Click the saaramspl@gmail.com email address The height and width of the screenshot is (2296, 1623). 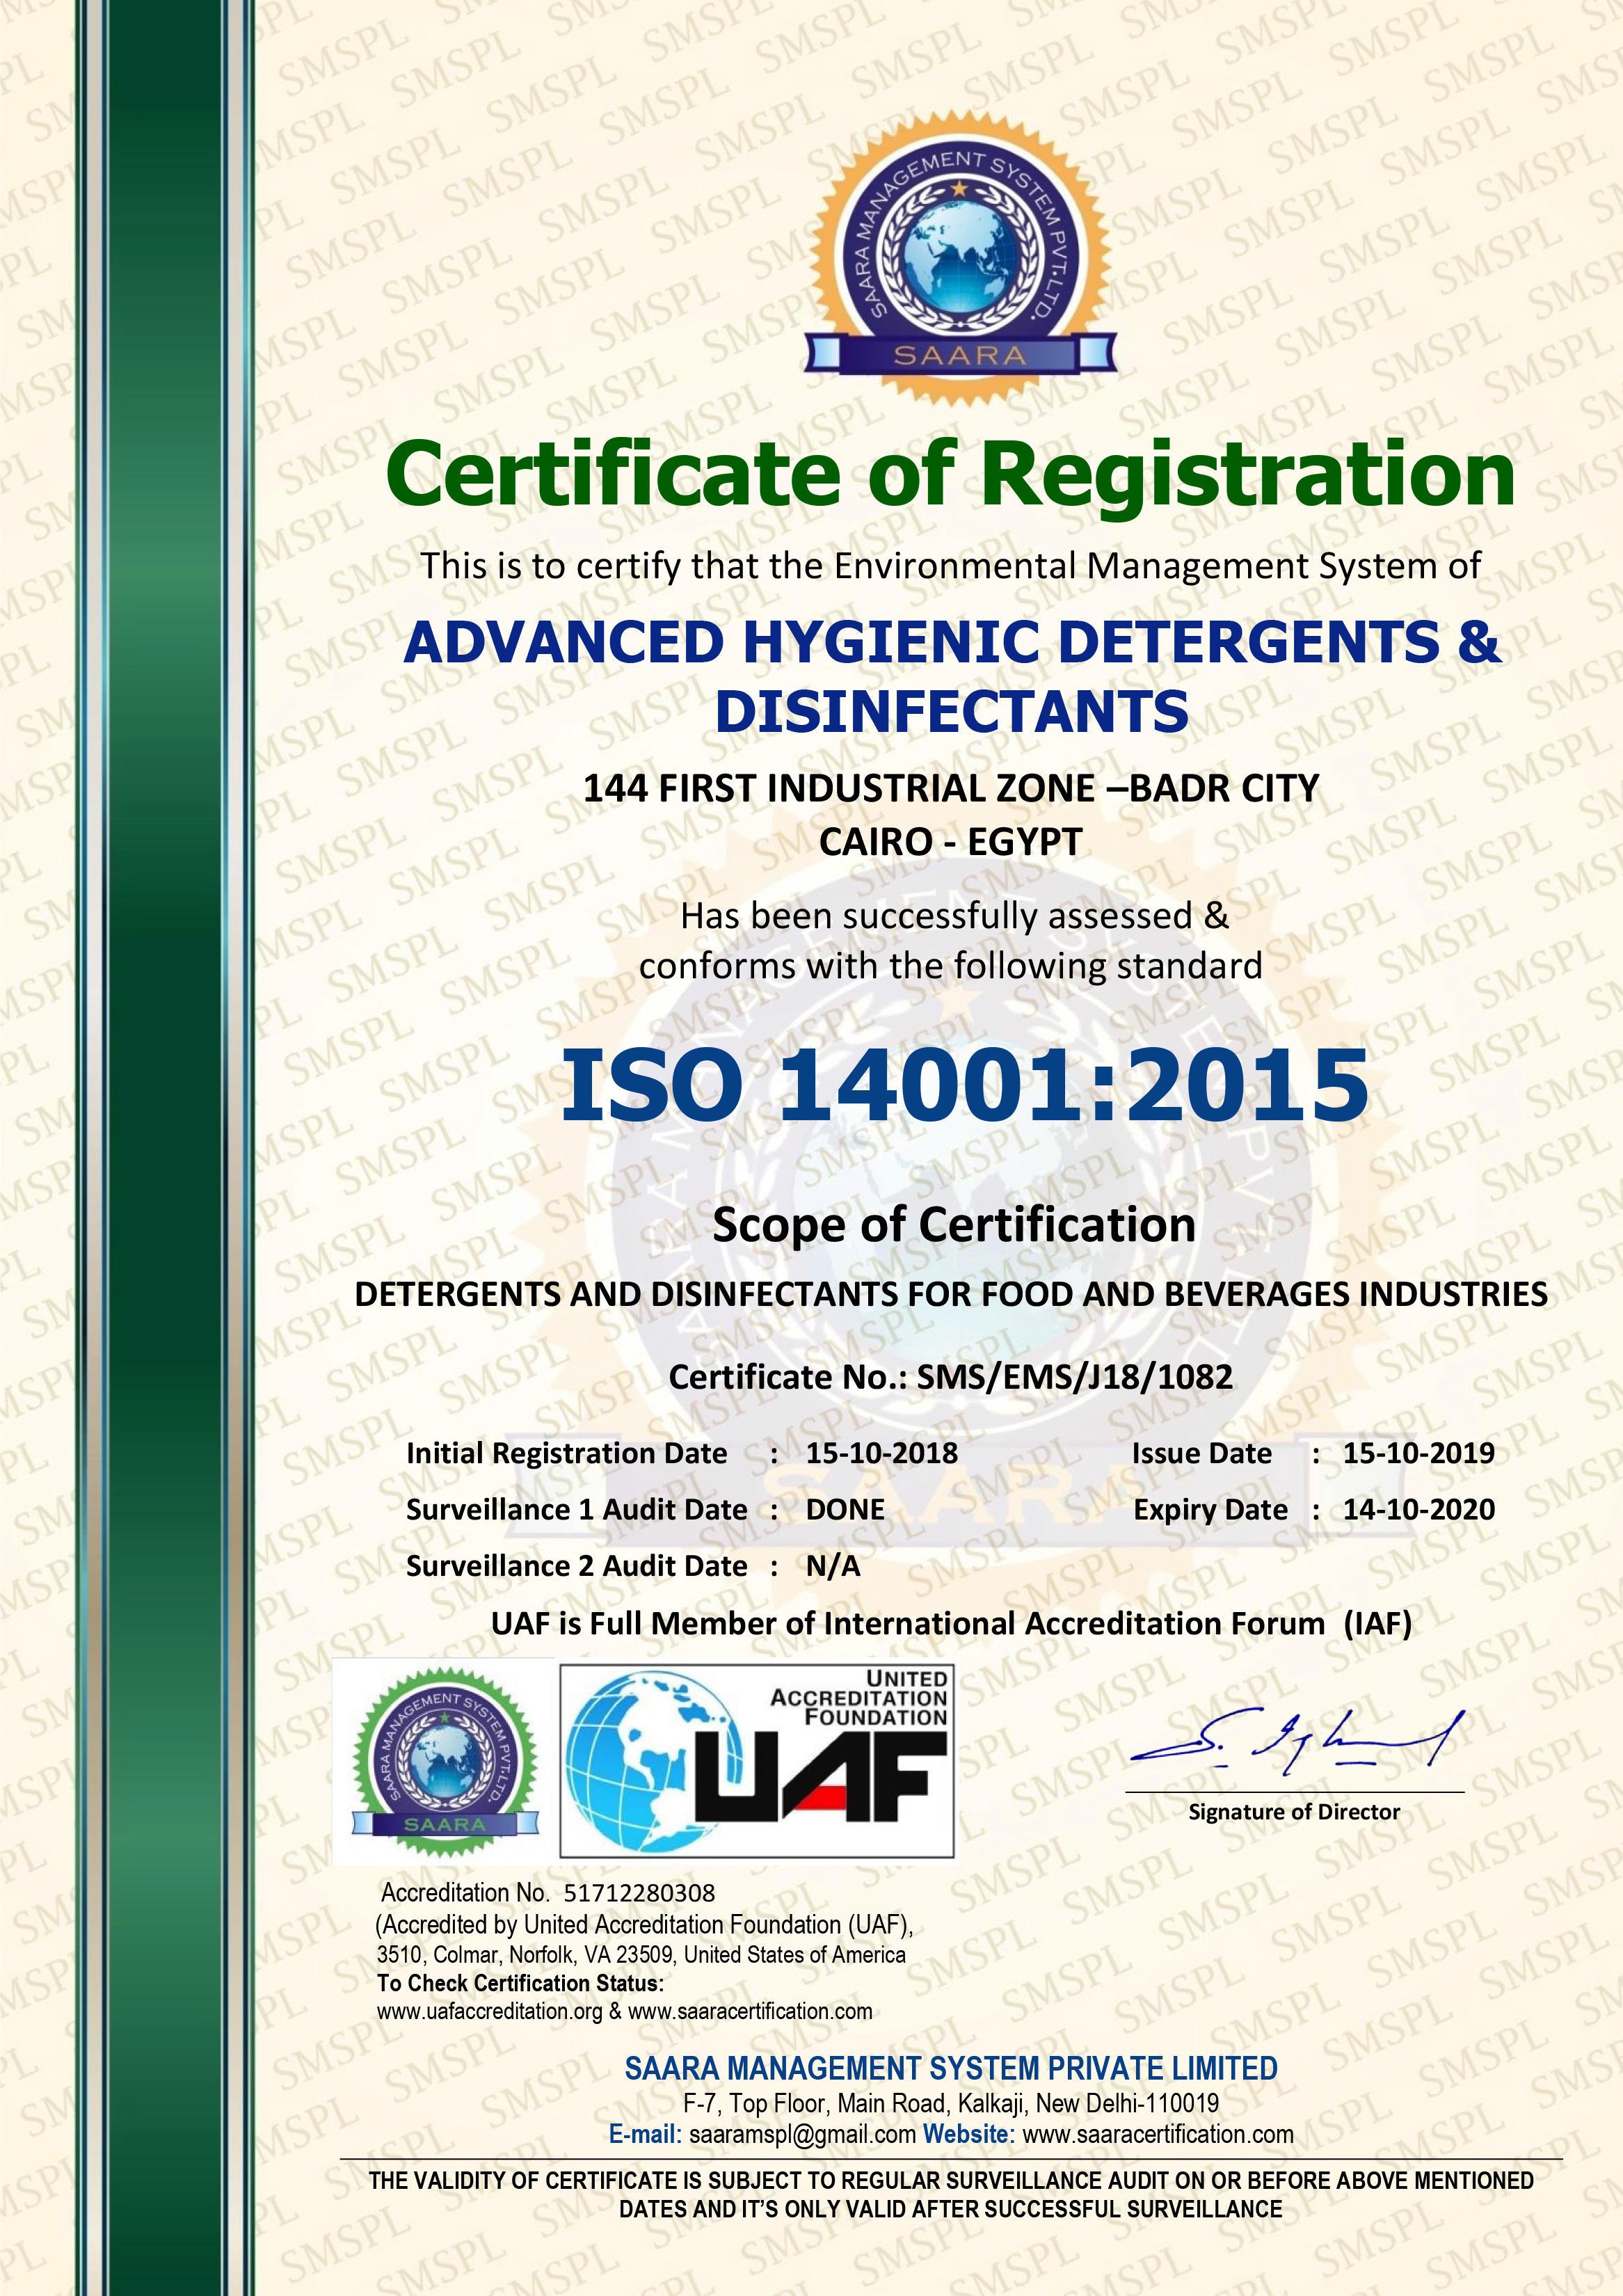click(x=803, y=2134)
